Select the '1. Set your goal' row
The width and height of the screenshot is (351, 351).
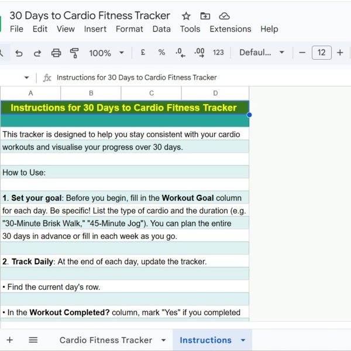tap(125, 198)
